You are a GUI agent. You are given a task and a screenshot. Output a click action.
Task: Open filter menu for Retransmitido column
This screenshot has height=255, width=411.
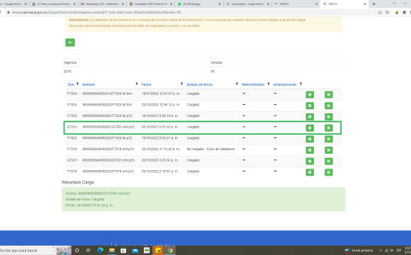(x=269, y=84)
